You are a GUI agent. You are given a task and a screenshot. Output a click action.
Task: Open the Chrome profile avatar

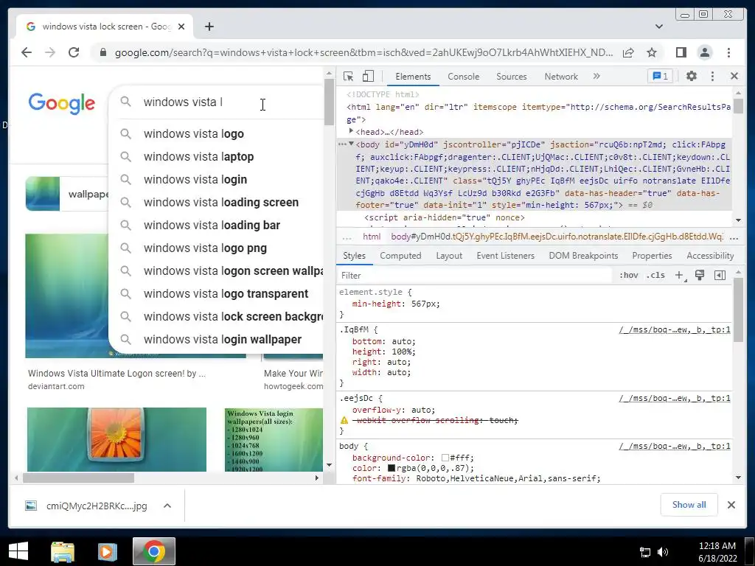click(704, 52)
